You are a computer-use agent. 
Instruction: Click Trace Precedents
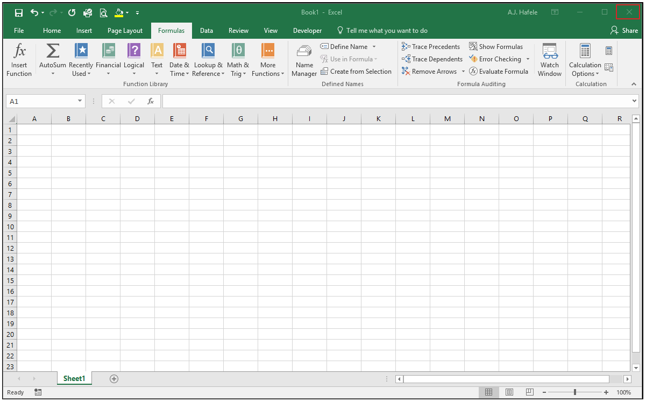(431, 47)
